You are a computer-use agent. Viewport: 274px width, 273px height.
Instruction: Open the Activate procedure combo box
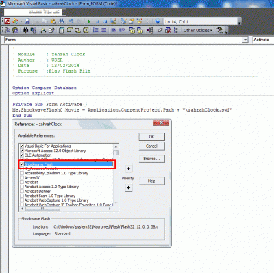pos(263,40)
